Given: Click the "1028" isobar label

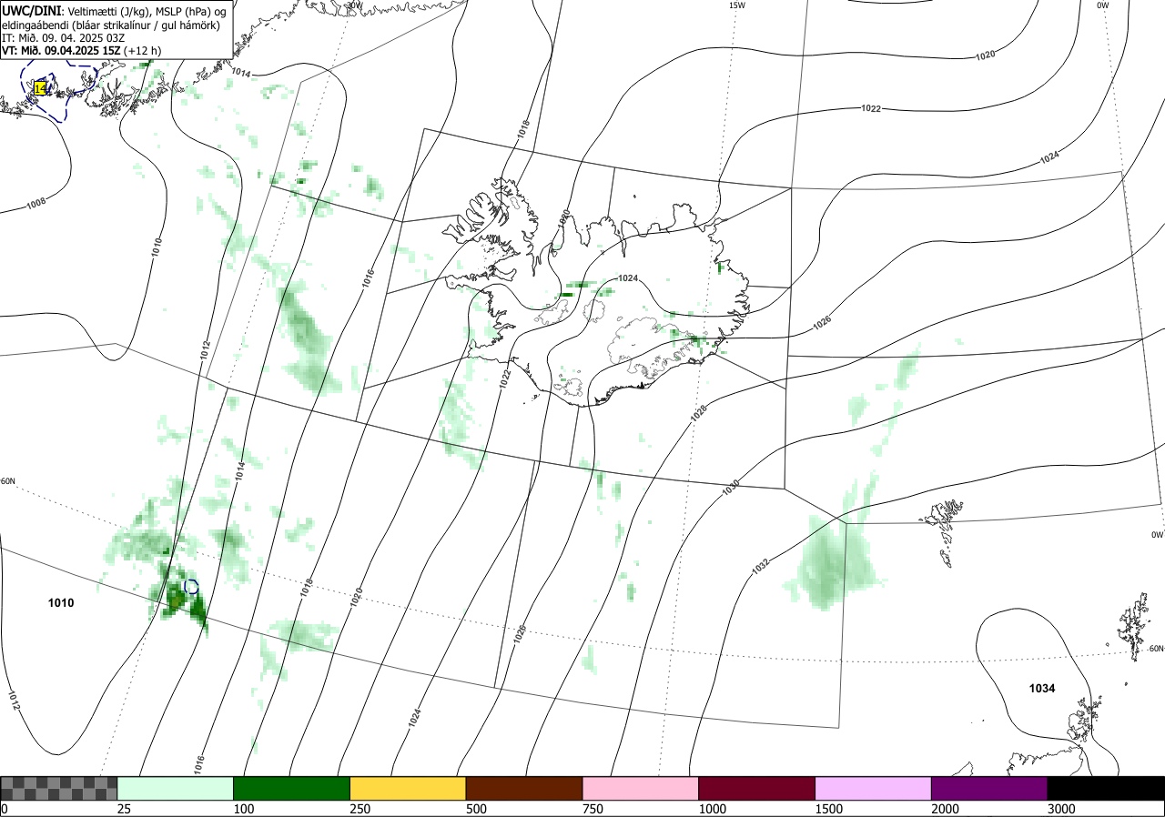Looking at the screenshot, I should [x=698, y=412].
